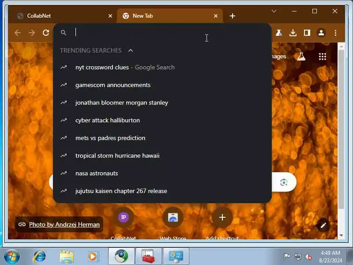Reload the current page
This screenshot has width=353, height=265.
pos(46,33)
